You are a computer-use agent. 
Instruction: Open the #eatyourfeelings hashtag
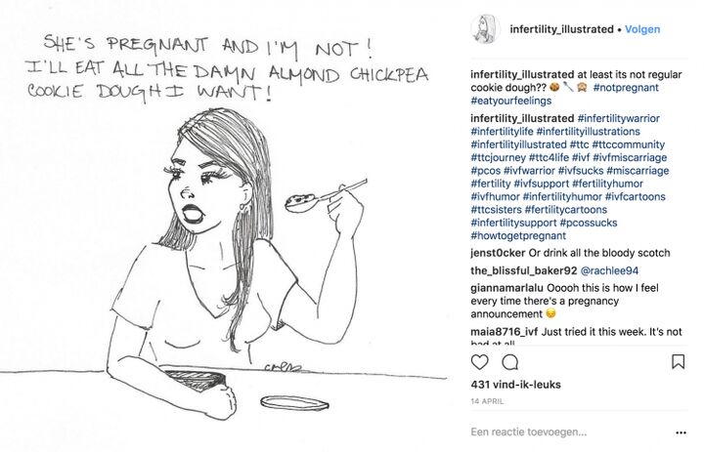pos(510,101)
